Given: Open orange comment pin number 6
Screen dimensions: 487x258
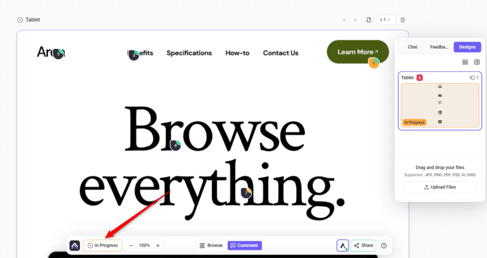Looking at the screenshot, I should point(374,63).
